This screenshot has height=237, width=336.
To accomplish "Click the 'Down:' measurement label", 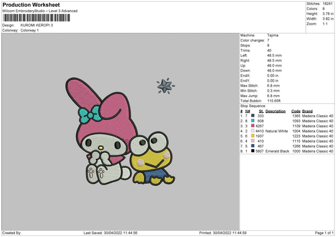I will click(245, 70).
